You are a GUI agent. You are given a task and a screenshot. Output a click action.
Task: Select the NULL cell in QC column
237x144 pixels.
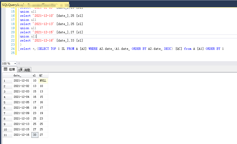click(43, 81)
